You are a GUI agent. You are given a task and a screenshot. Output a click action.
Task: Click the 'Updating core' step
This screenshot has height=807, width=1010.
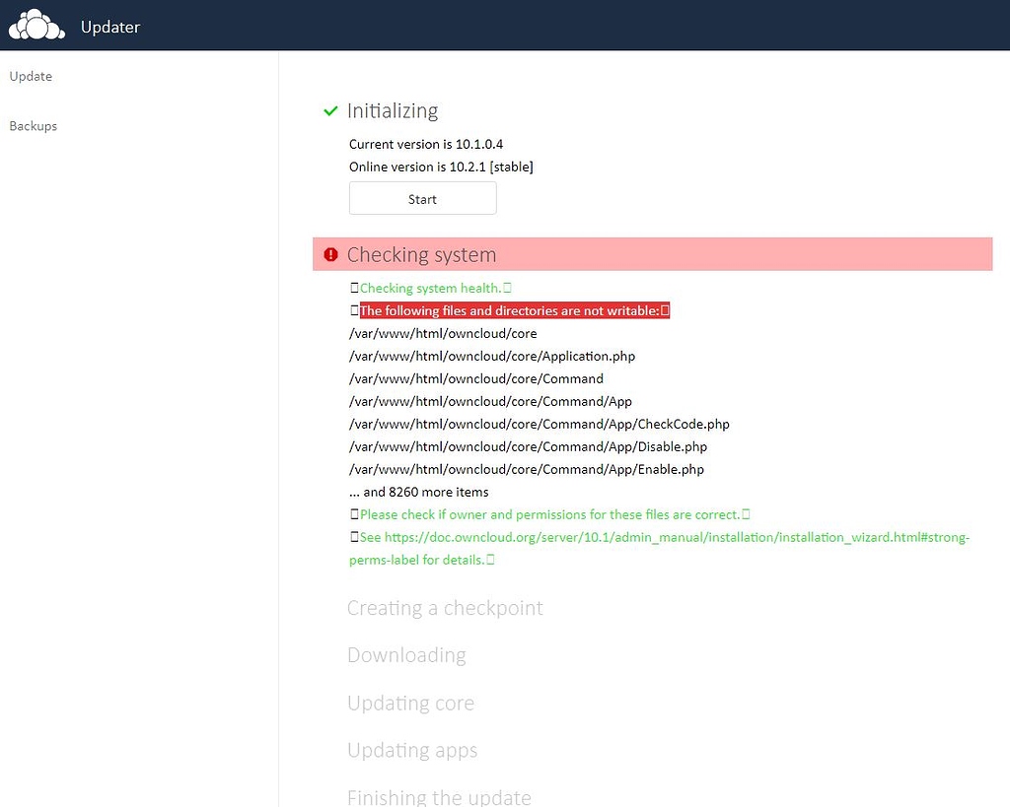tap(410, 703)
